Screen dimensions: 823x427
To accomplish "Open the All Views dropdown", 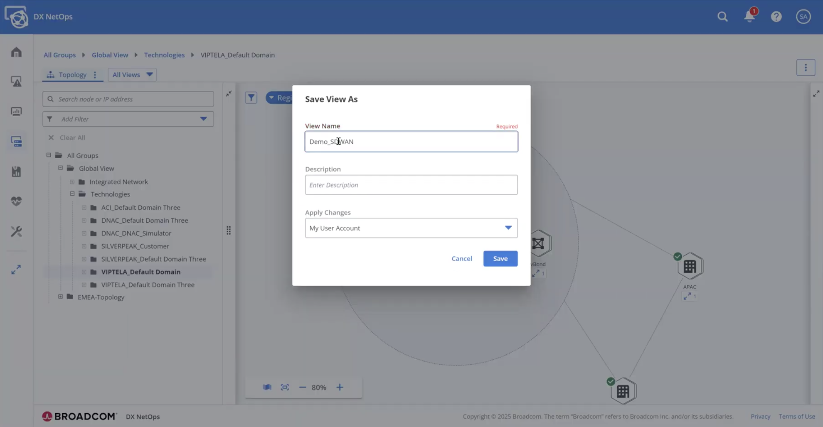I will pos(132,74).
